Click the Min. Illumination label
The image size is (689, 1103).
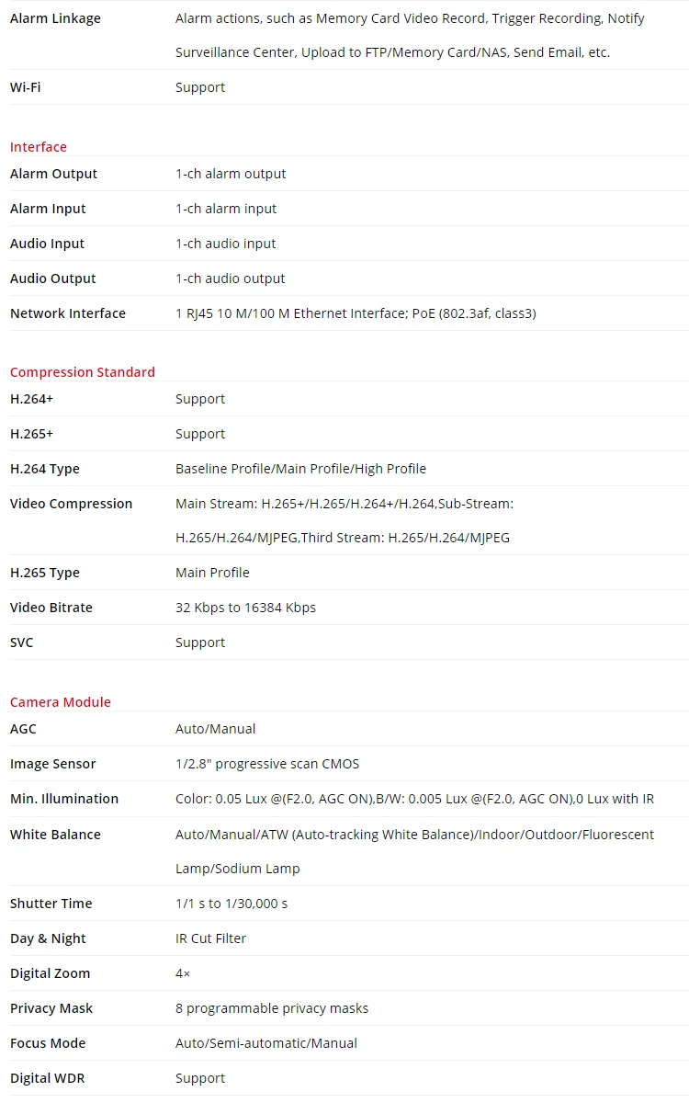point(64,799)
